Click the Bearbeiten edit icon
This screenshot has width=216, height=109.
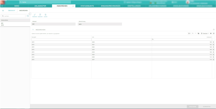[x=35, y=15]
